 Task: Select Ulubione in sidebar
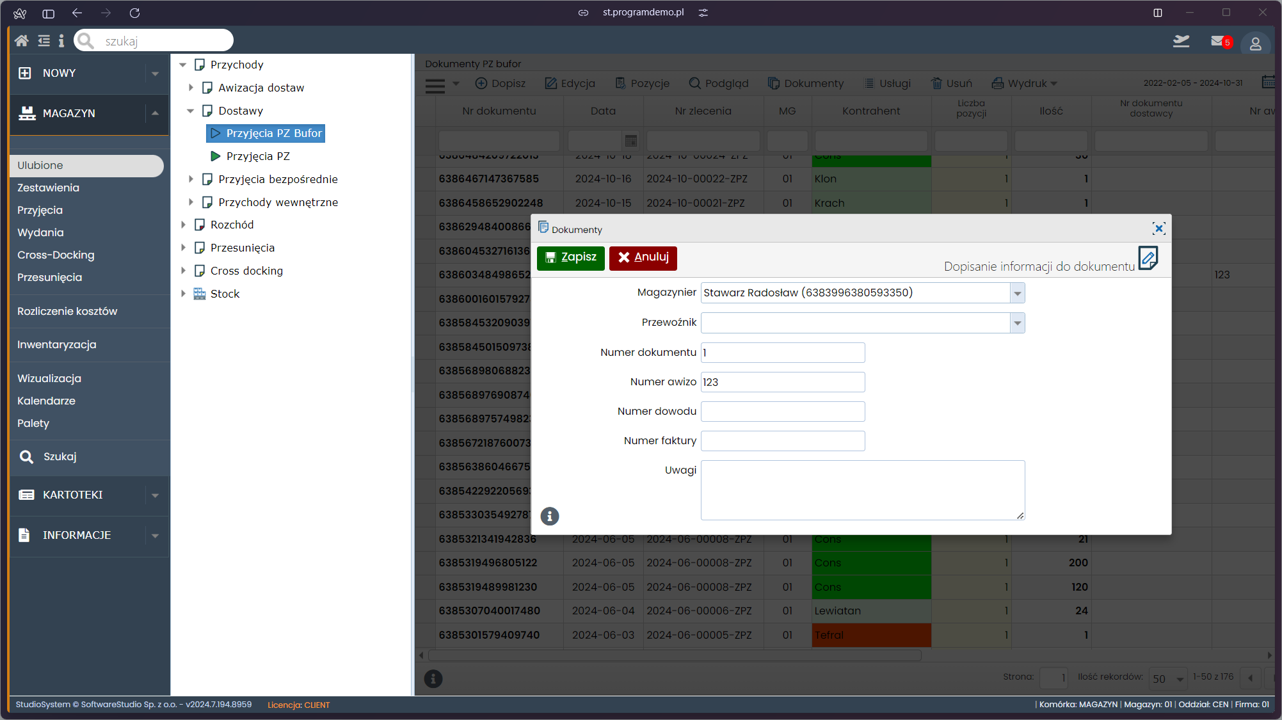coord(86,166)
